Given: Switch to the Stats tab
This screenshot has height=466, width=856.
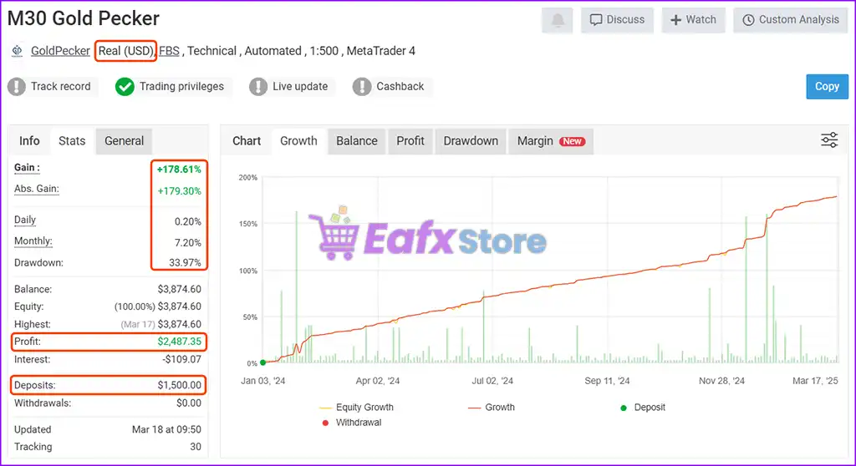Looking at the screenshot, I should [72, 141].
